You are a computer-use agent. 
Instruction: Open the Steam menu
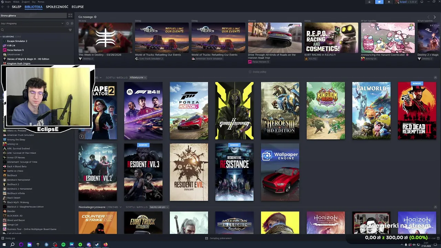8,2
